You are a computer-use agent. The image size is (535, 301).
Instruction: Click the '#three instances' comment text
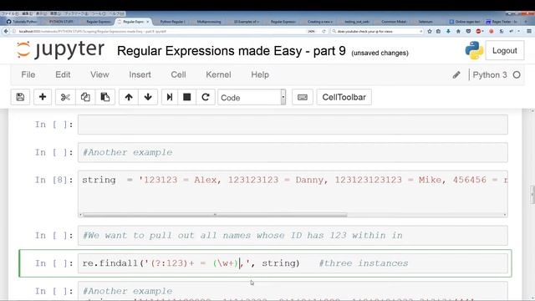coord(363,263)
